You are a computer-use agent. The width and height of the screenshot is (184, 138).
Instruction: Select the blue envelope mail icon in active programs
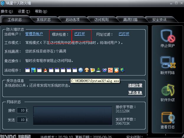coord(104,70)
